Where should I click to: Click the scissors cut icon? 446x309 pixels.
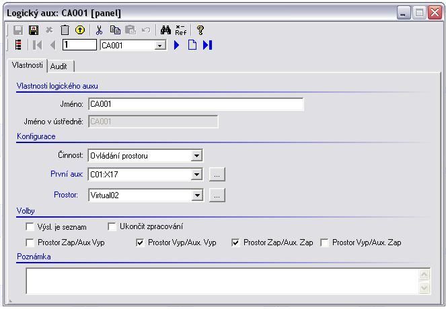[100, 30]
